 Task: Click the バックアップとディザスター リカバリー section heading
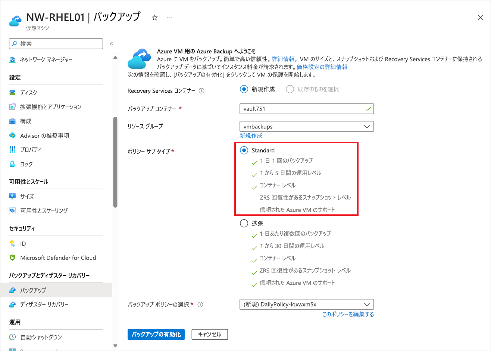tap(49, 275)
